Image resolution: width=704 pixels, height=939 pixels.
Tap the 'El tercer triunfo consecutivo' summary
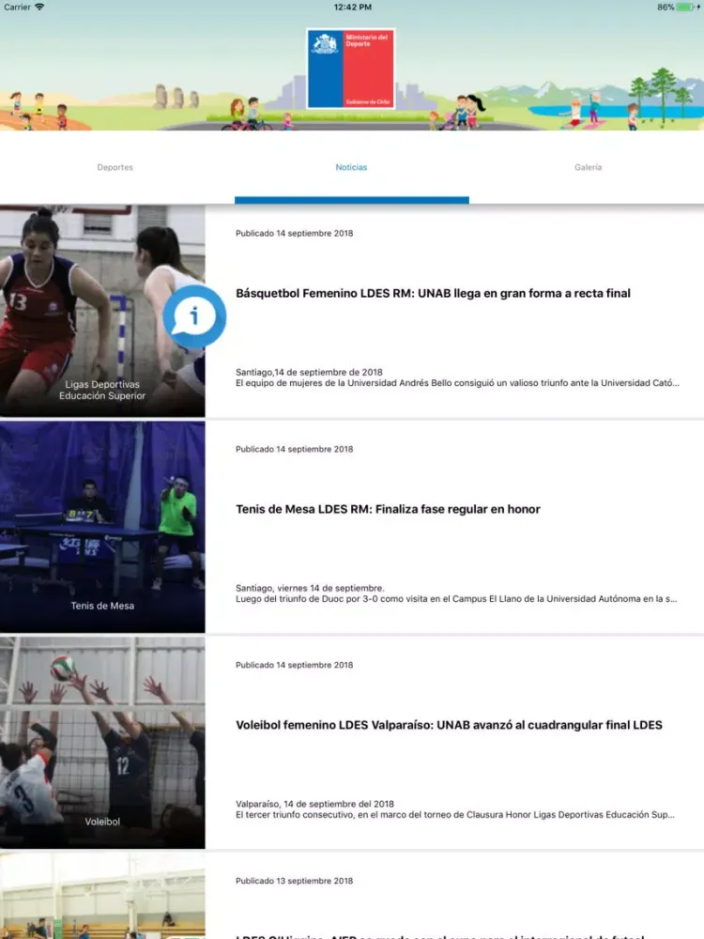[x=455, y=815]
